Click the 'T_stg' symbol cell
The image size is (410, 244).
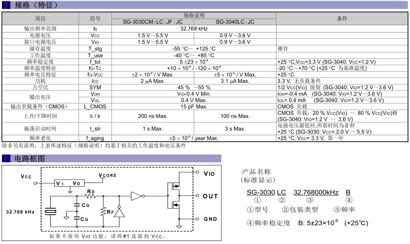tap(95, 49)
